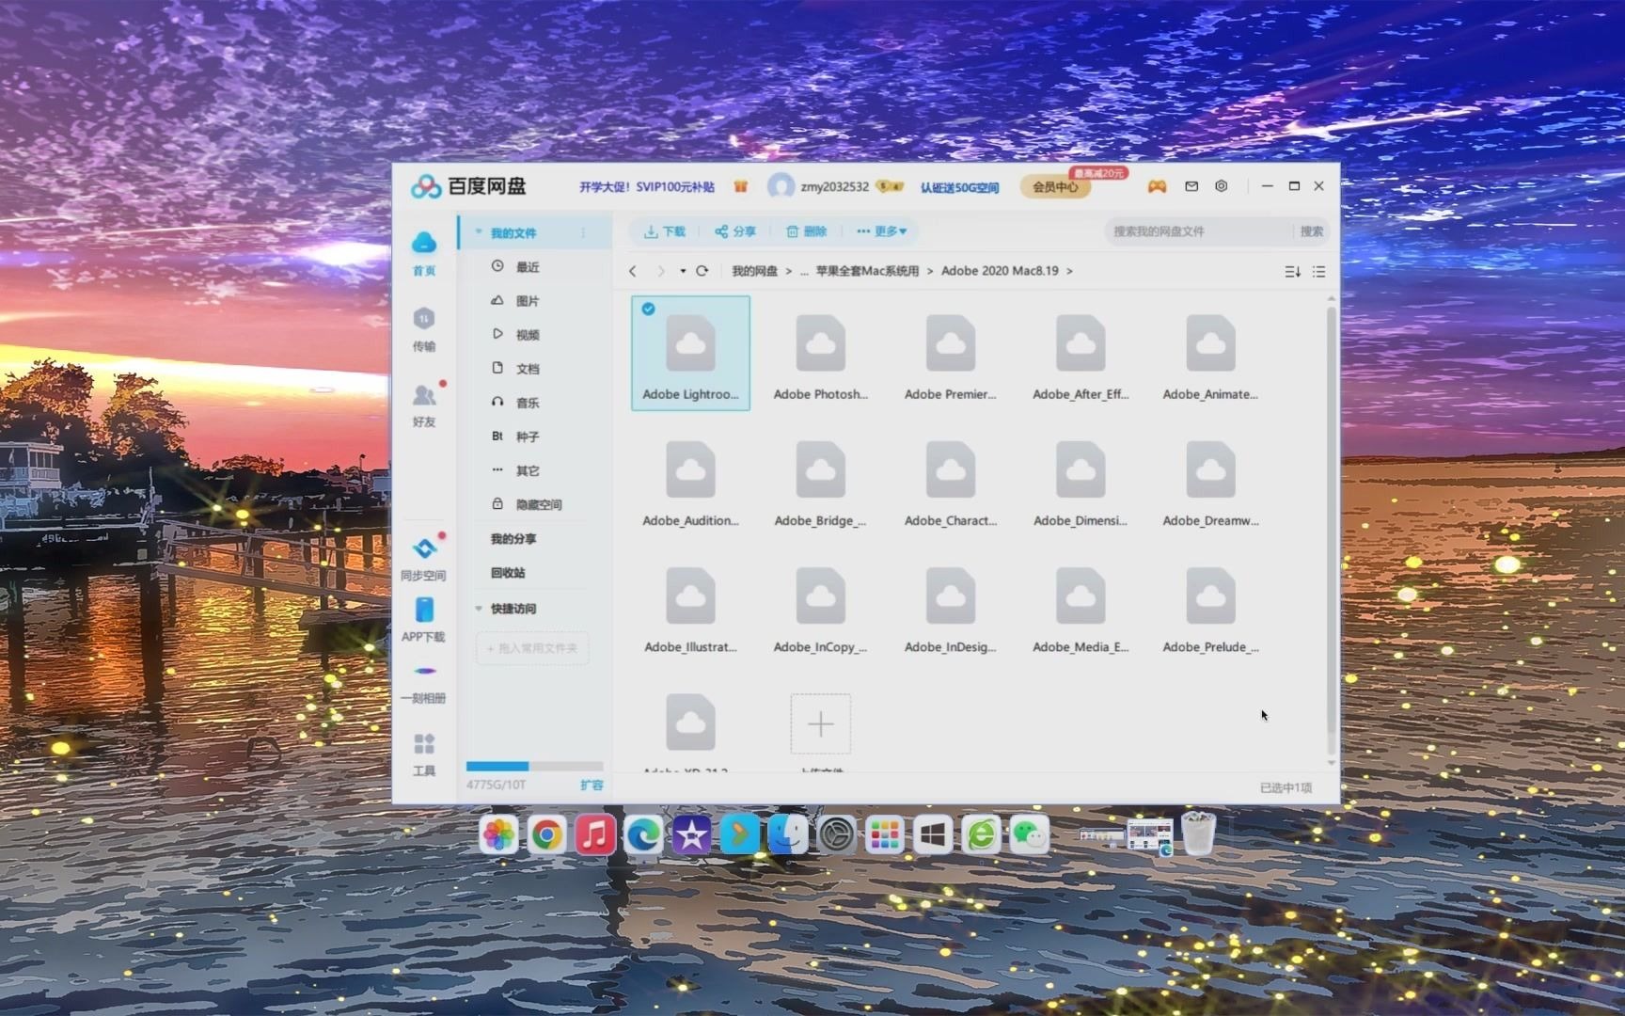Open WeChat from the dock
The width and height of the screenshot is (1625, 1016).
pos(1029,834)
